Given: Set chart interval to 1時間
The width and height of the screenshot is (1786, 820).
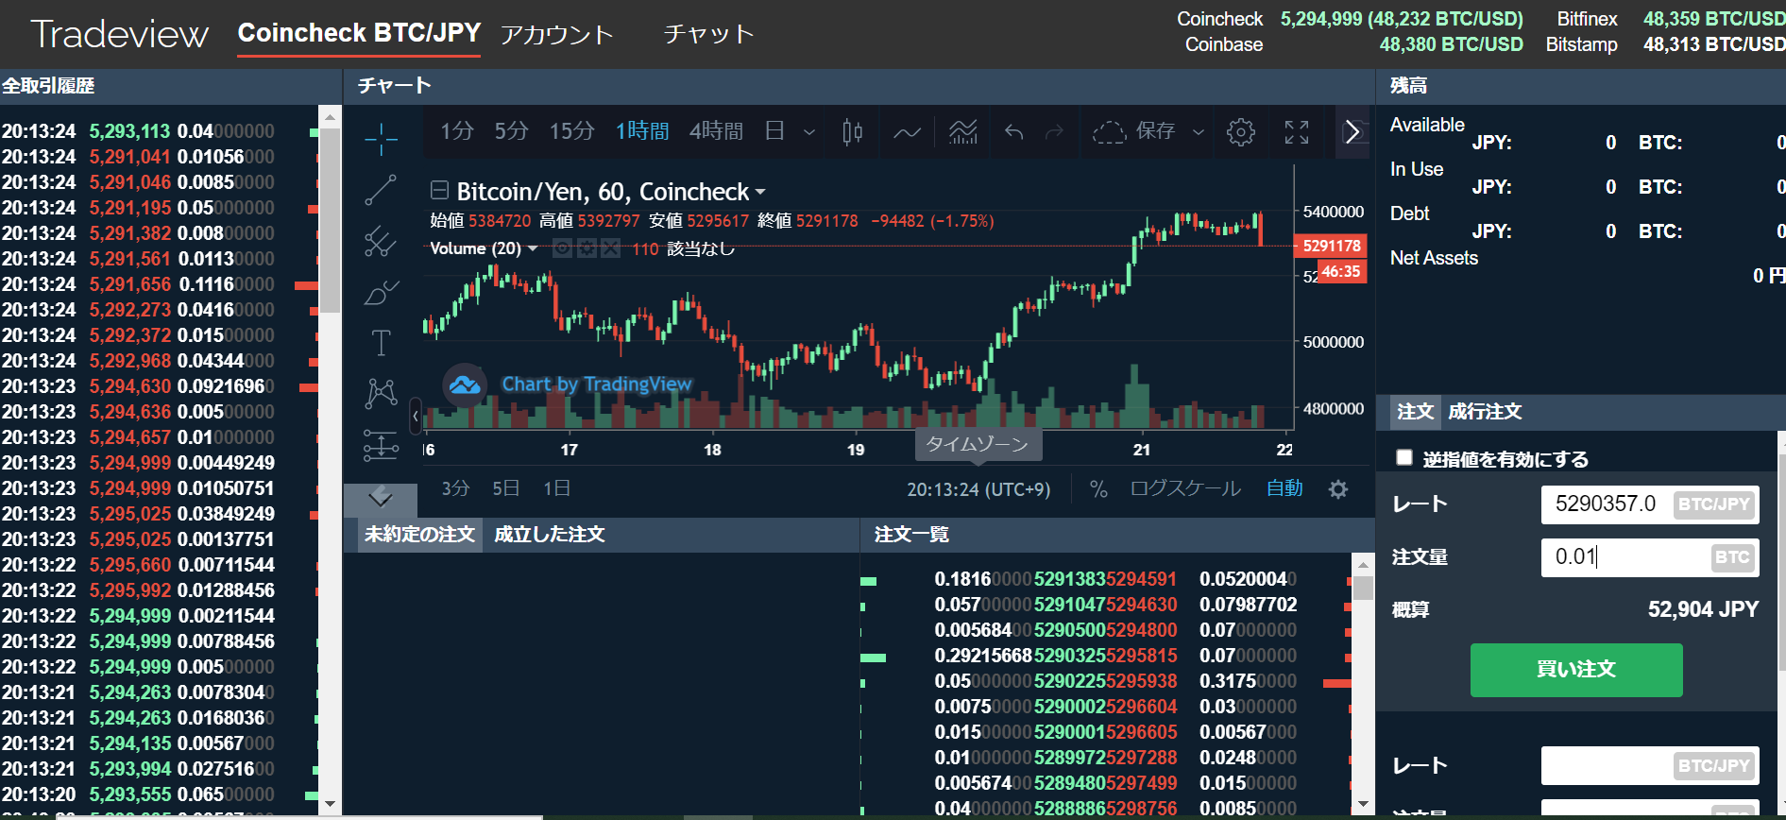Looking at the screenshot, I should tap(642, 130).
